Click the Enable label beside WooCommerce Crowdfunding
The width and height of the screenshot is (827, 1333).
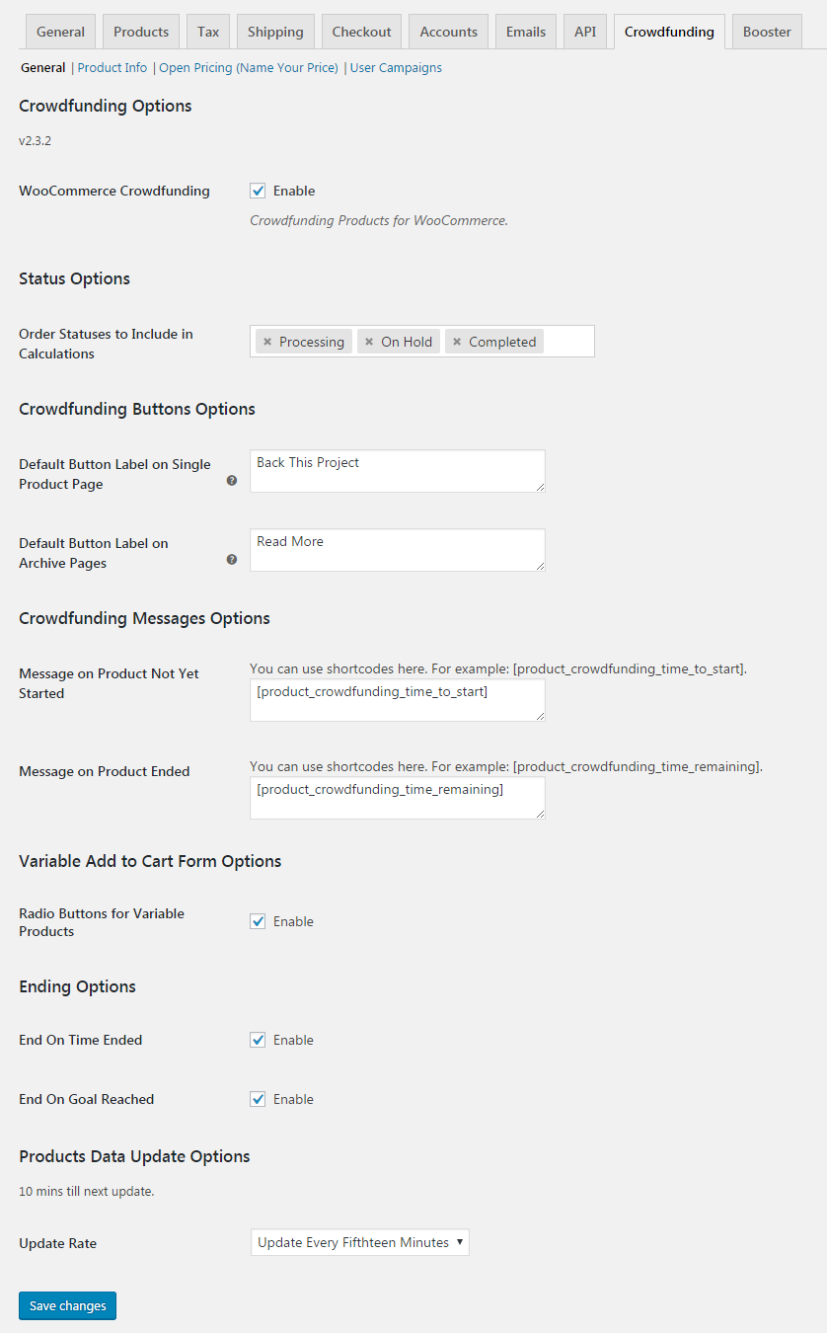(294, 191)
